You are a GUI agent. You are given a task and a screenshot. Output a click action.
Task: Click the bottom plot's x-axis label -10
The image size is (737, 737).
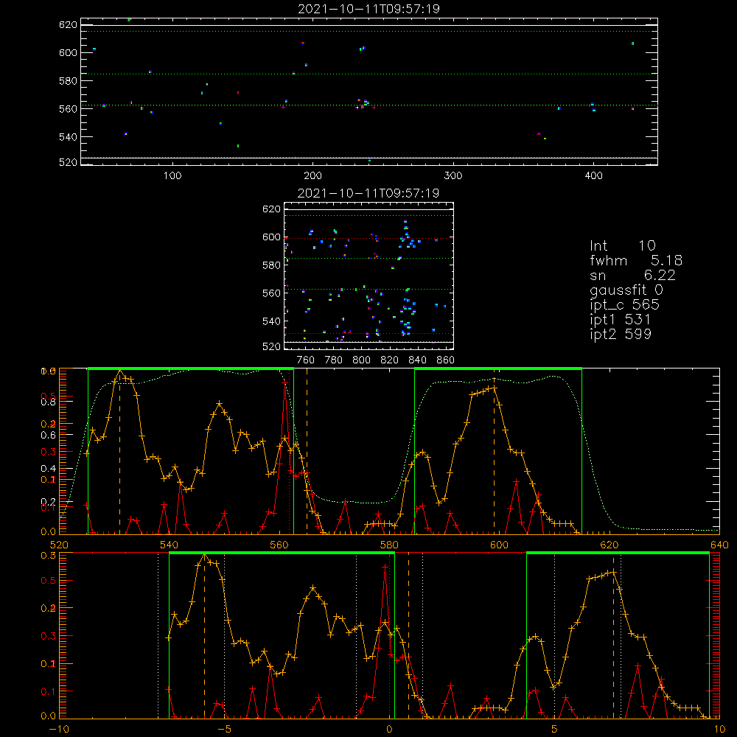(x=59, y=729)
